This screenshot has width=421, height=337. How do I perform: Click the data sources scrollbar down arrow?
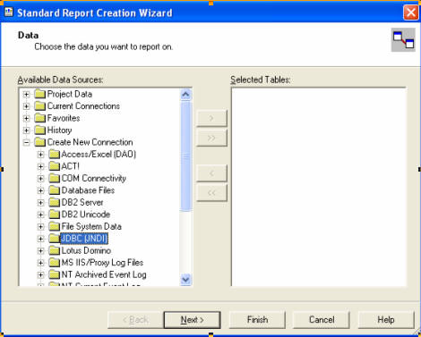pos(185,280)
